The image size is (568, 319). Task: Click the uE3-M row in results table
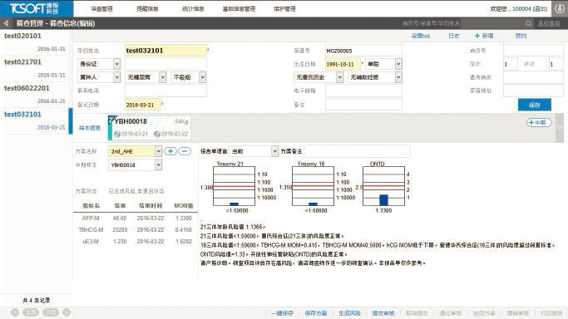[x=136, y=241]
